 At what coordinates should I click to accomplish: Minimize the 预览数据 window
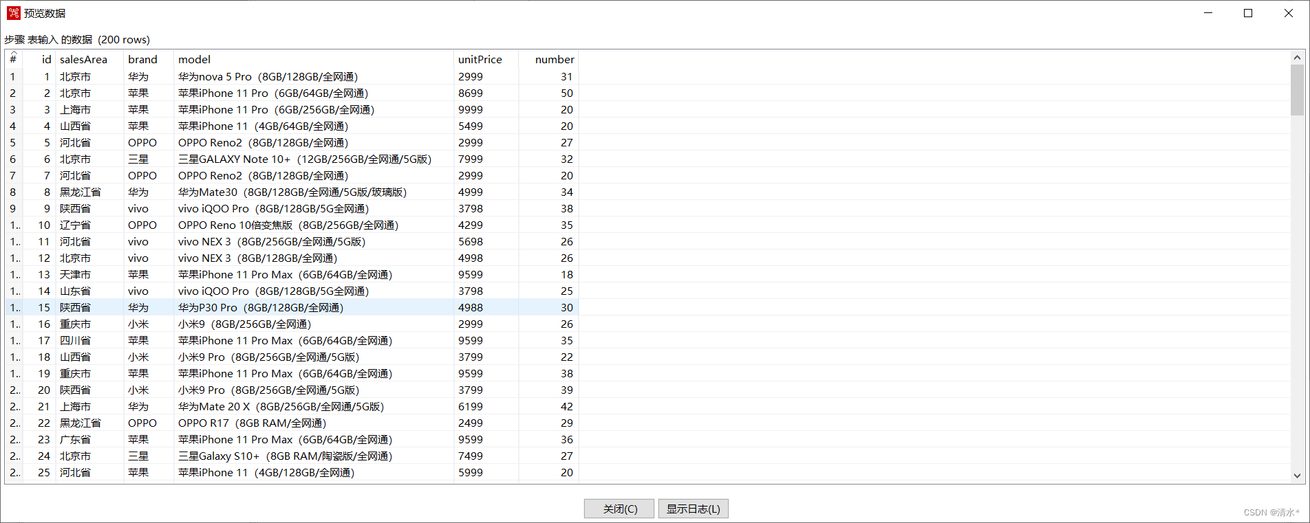[x=1208, y=13]
